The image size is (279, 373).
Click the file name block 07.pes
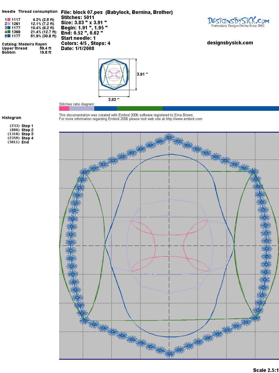coord(87,12)
